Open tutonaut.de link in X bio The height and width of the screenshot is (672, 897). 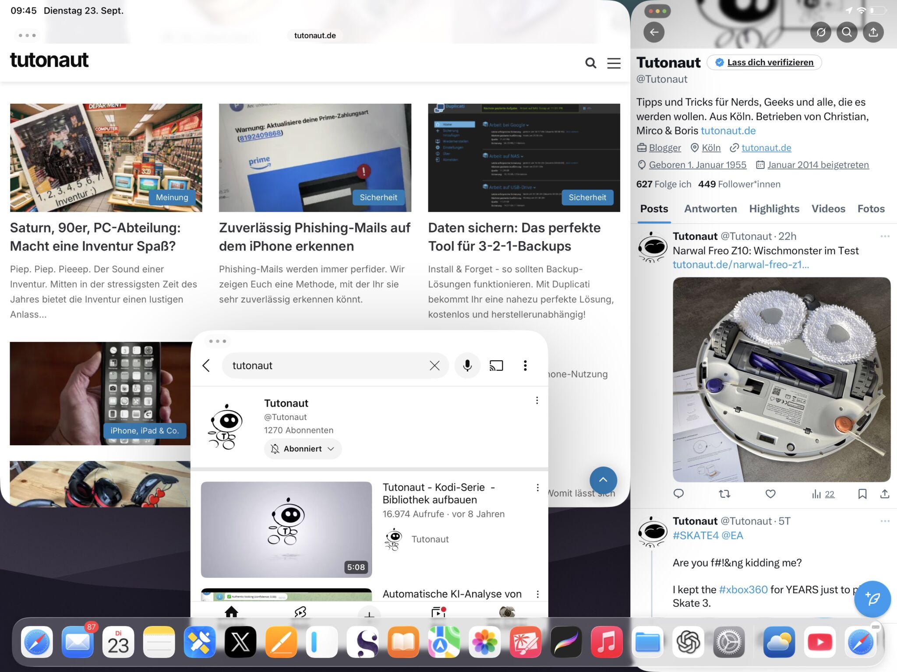pos(728,130)
